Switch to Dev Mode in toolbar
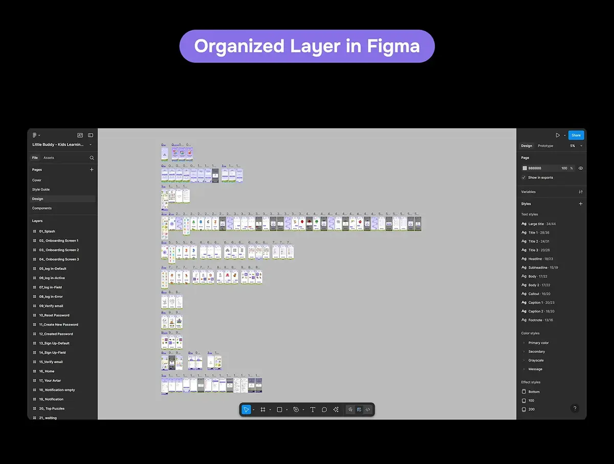The width and height of the screenshot is (614, 464). pyautogui.click(x=368, y=410)
